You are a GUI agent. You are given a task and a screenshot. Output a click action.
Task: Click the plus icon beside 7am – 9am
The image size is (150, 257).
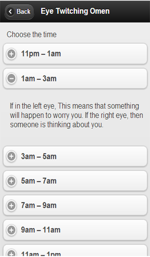(x=11, y=205)
